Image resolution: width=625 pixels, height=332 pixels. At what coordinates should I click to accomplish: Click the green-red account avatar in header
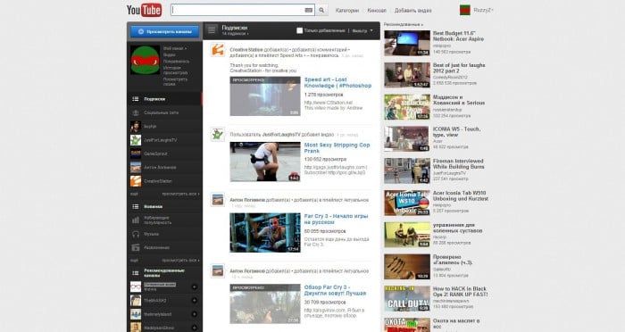[465, 10]
